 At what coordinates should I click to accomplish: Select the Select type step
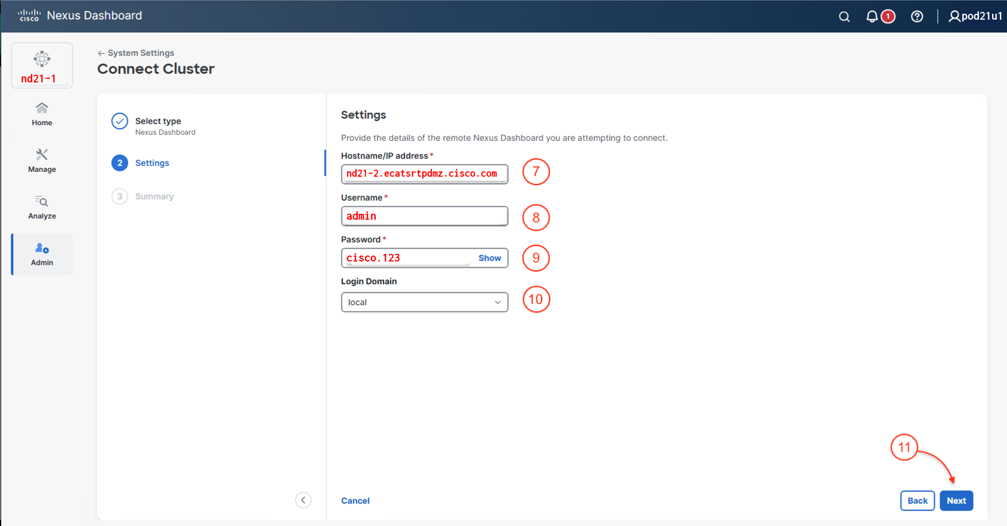(158, 121)
